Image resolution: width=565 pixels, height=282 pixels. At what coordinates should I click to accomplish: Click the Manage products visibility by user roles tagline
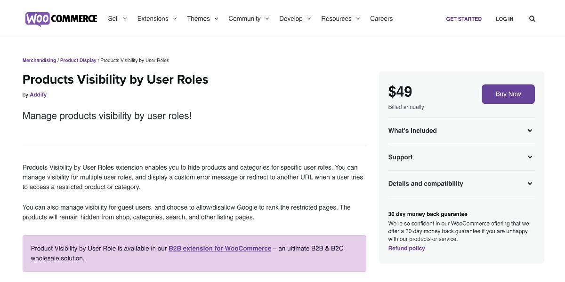coord(107,116)
